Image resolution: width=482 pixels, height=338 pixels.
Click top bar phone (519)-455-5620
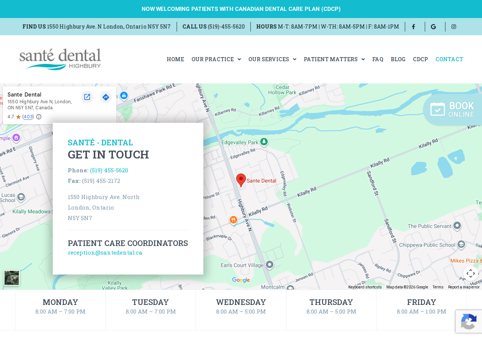226,27
